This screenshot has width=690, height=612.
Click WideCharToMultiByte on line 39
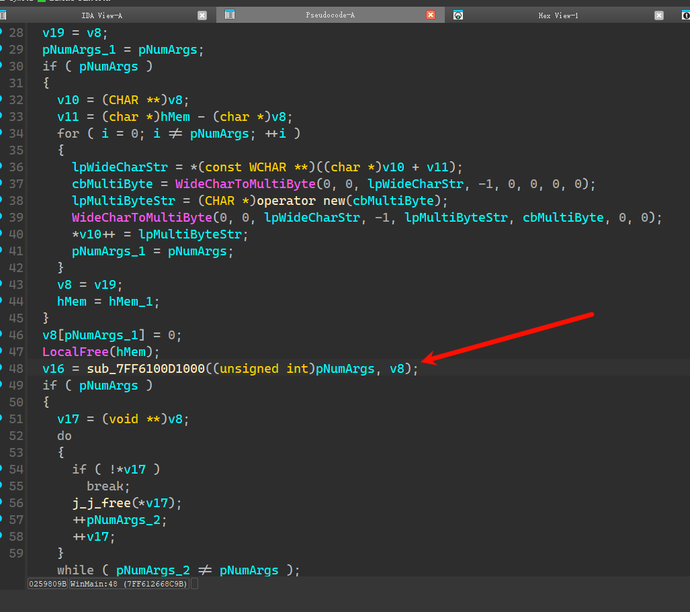click(x=142, y=218)
